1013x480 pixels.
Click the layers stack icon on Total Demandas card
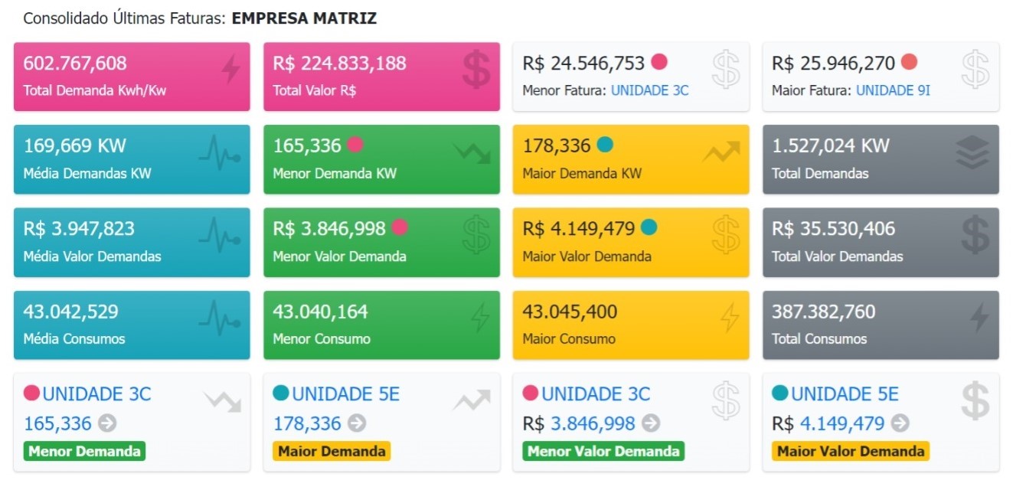click(x=972, y=152)
